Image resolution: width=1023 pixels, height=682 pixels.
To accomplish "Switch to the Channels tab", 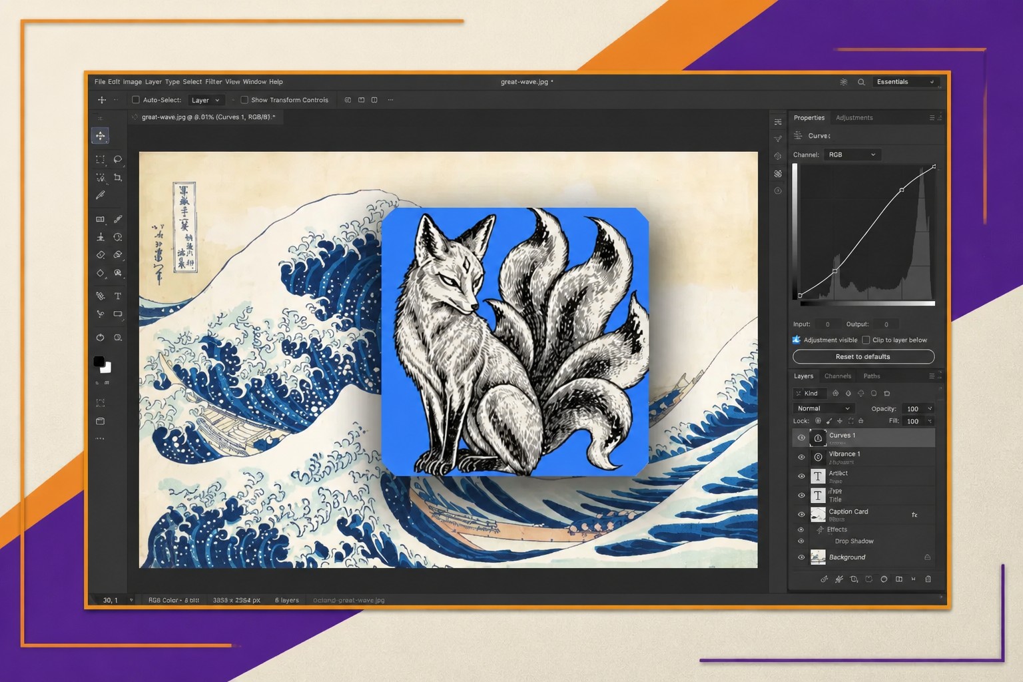I will [x=838, y=376].
